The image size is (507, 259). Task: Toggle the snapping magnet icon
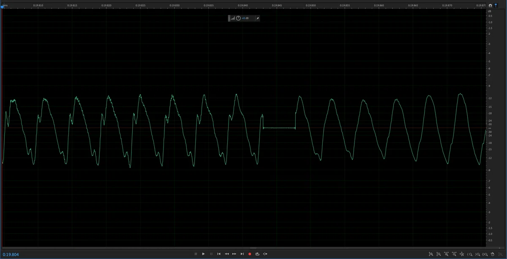(490, 6)
